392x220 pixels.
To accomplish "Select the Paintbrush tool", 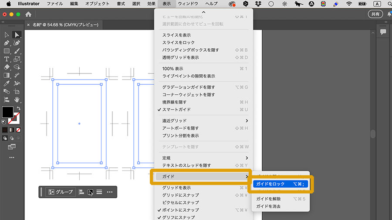I will 17,51.
